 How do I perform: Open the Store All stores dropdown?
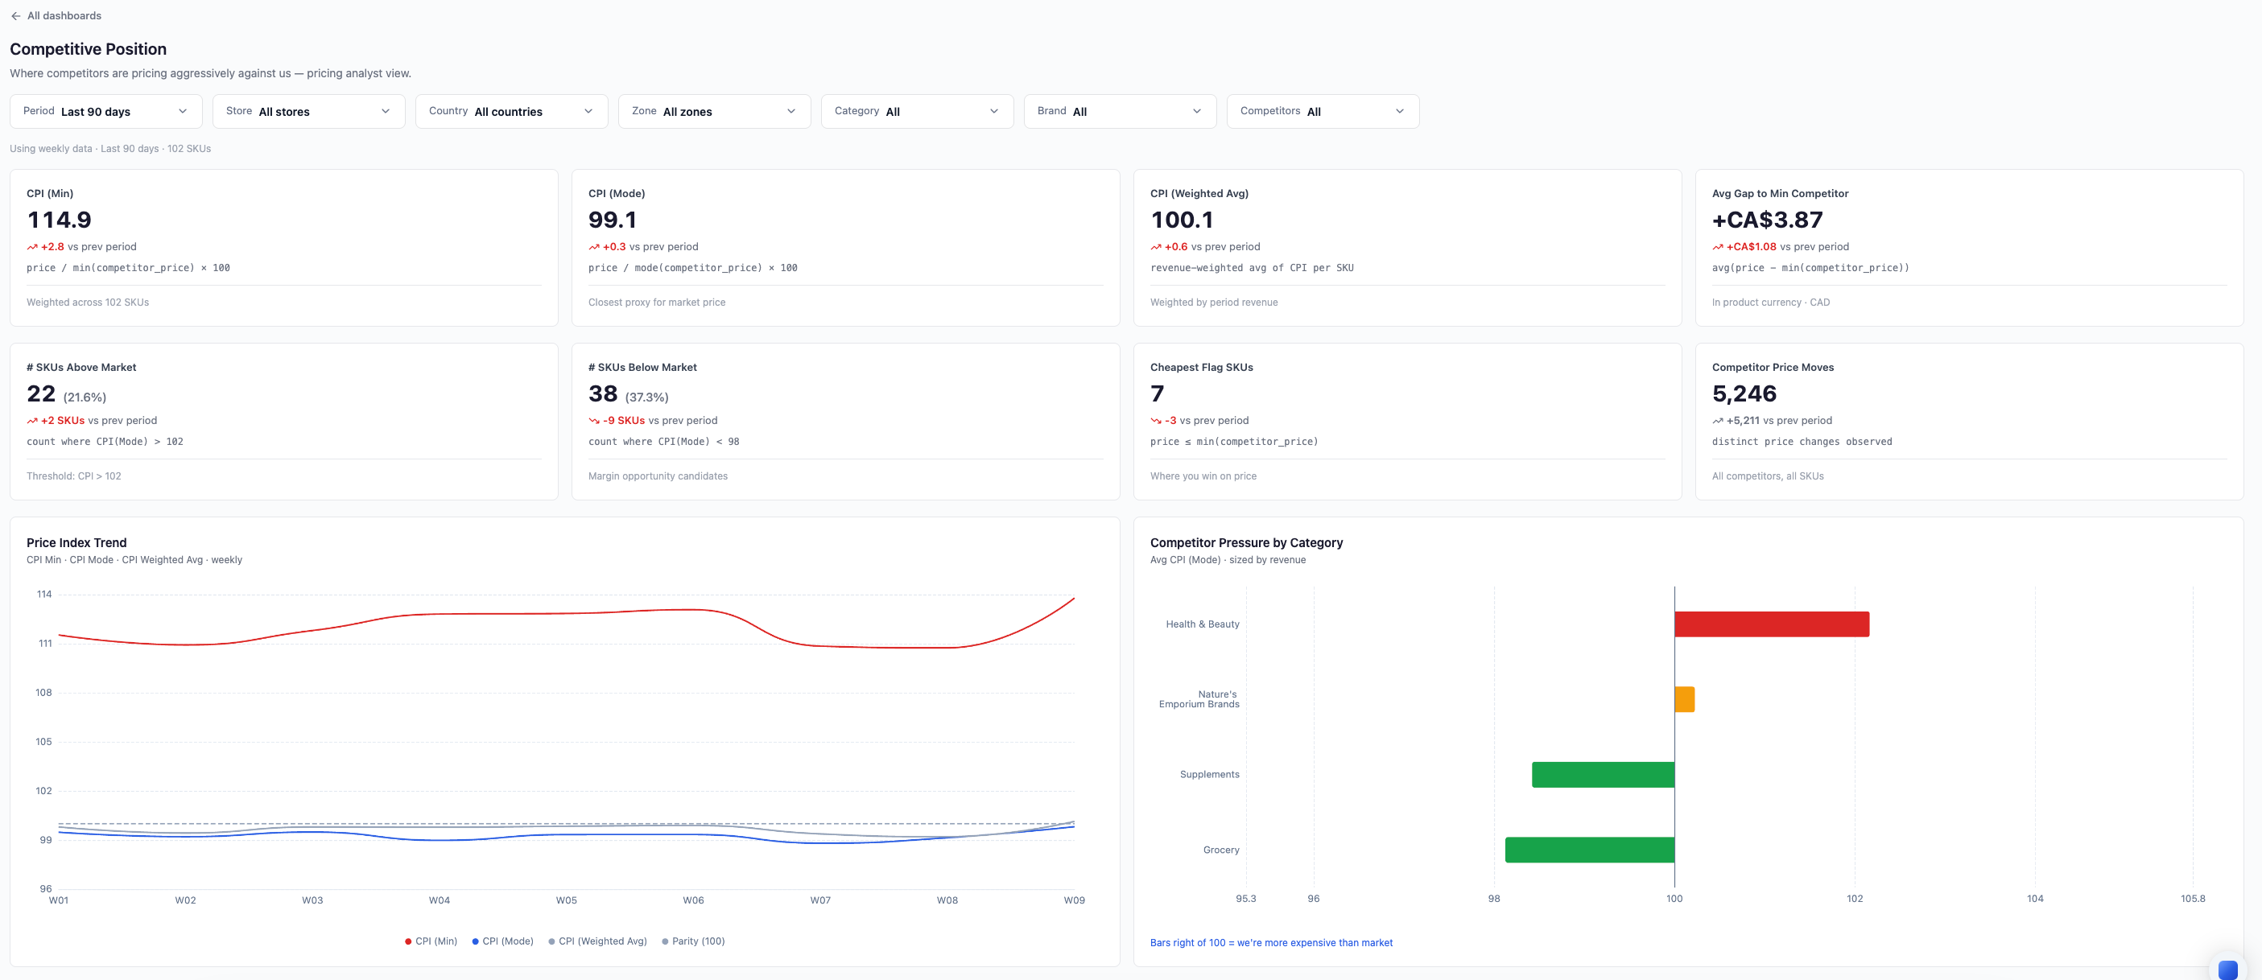tap(309, 111)
